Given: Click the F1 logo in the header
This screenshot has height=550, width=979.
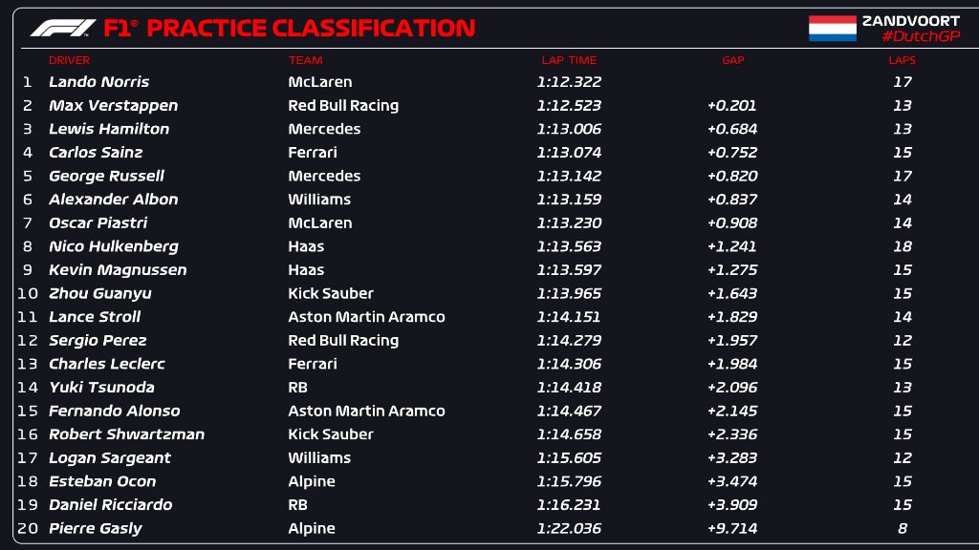Looking at the screenshot, I should pyautogui.click(x=62, y=29).
